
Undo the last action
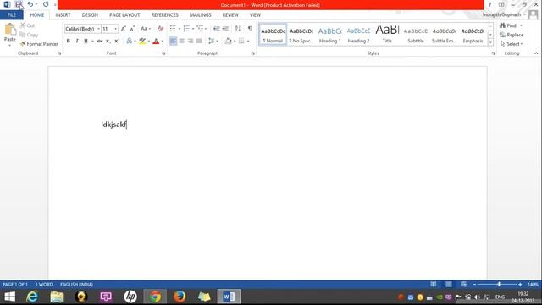coord(30,4)
